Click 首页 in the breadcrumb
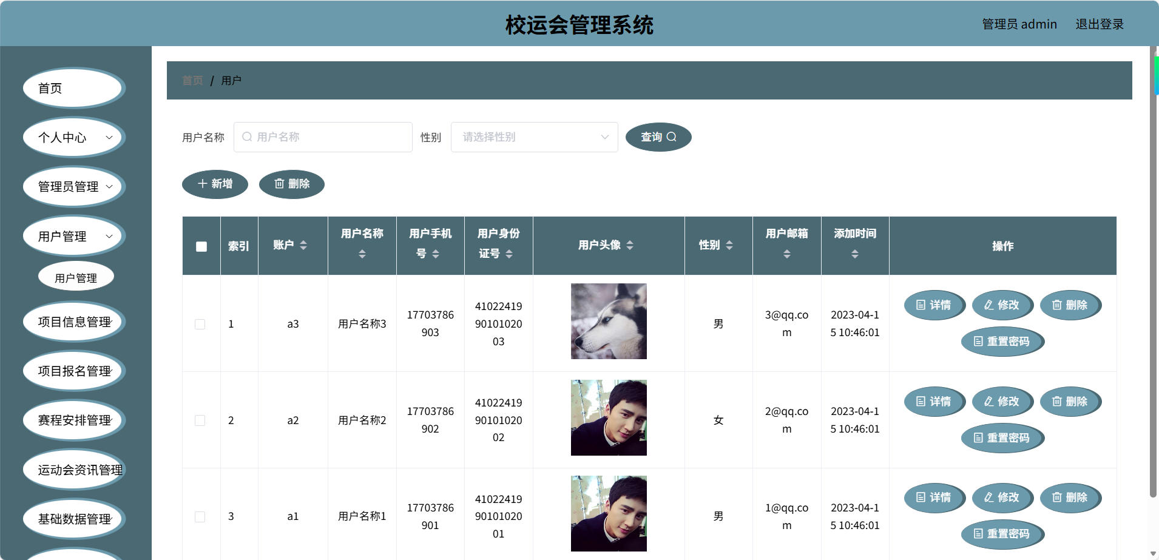 (x=192, y=81)
